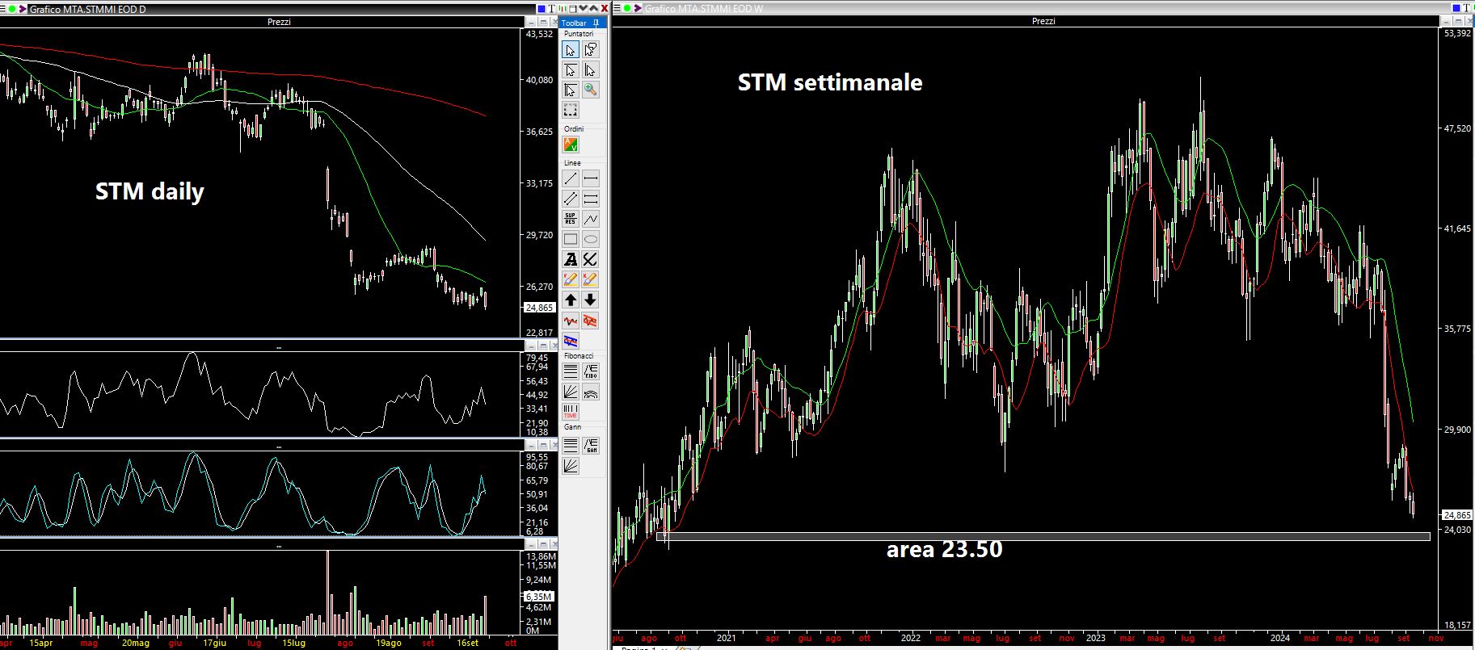The height and width of the screenshot is (650, 1475).
Task: Select the Fibonacci arcs tool
Action: pos(591,392)
